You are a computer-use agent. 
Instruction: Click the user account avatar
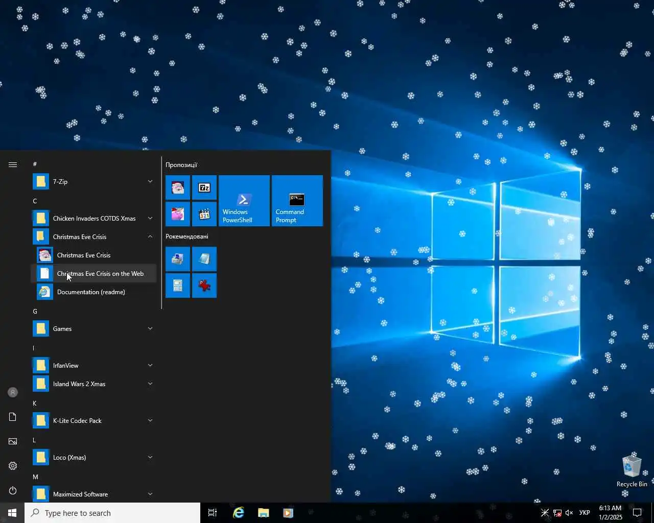pyautogui.click(x=13, y=392)
